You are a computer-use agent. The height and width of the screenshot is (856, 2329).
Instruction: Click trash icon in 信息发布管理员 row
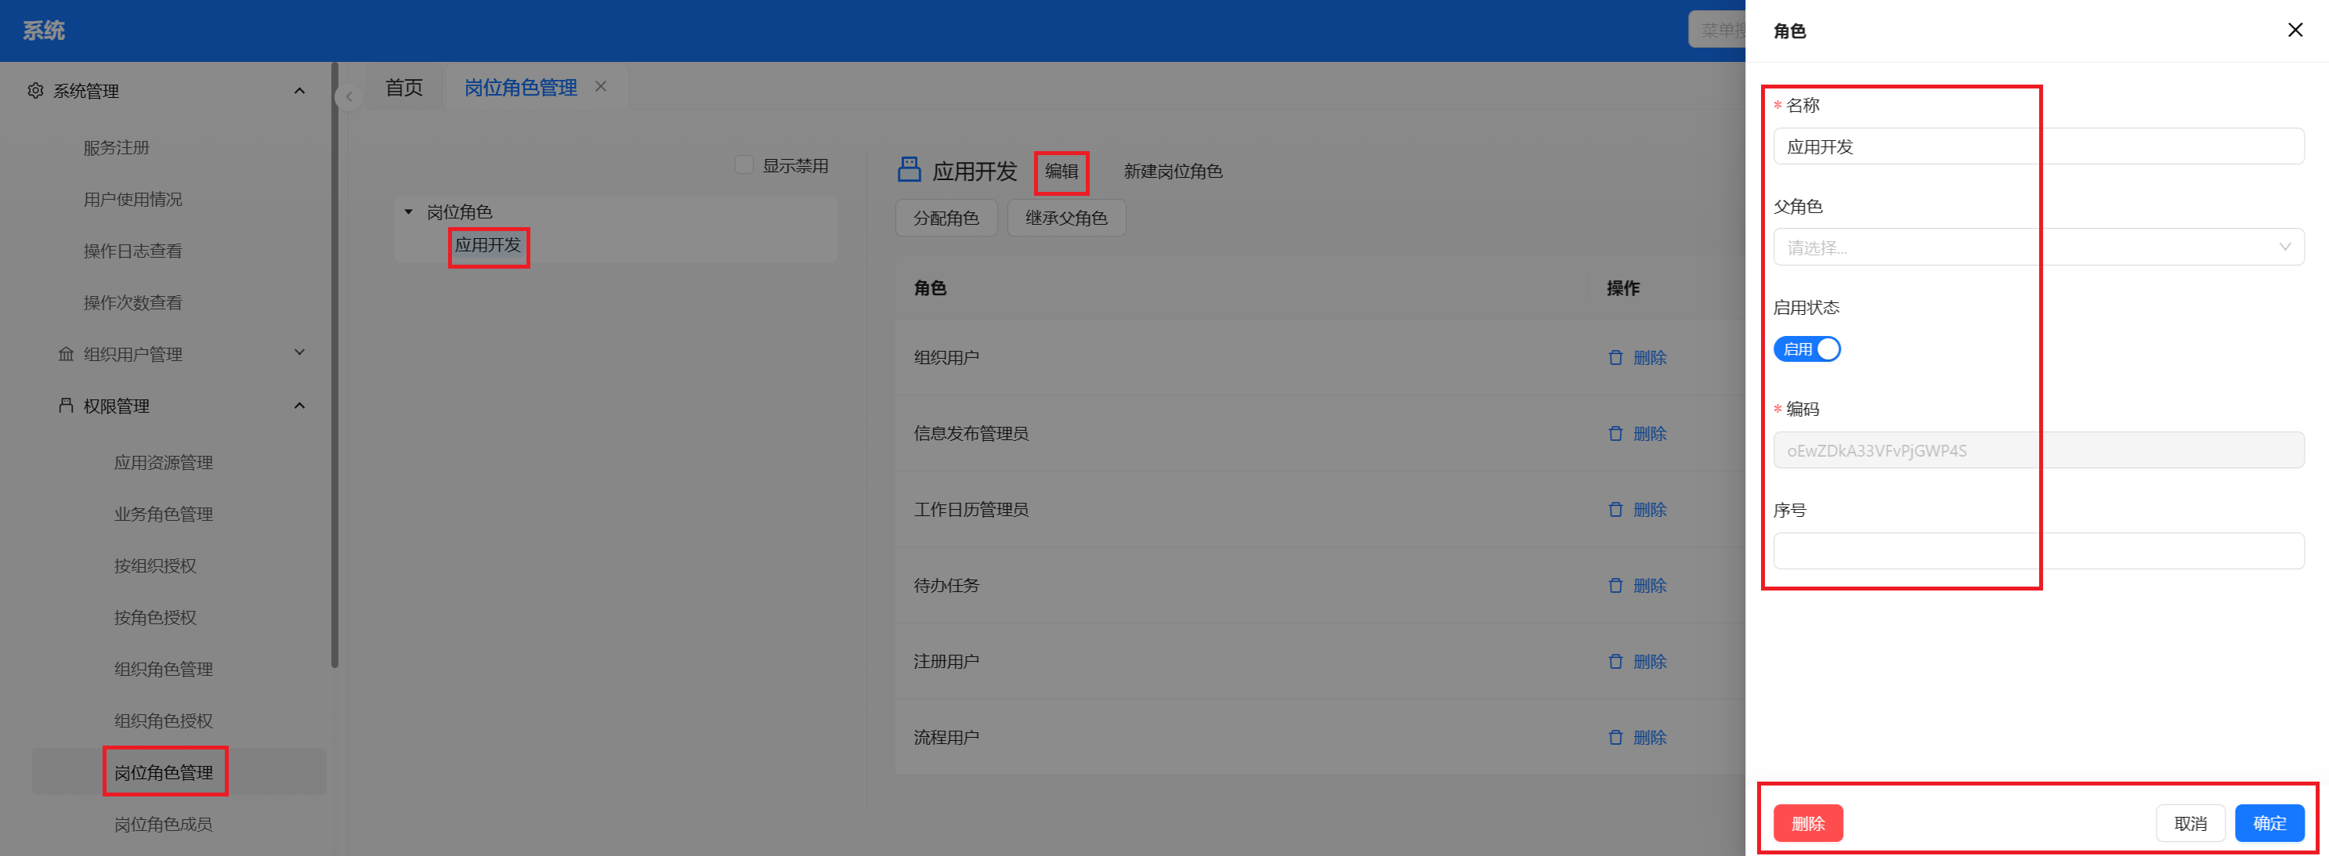1615,433
